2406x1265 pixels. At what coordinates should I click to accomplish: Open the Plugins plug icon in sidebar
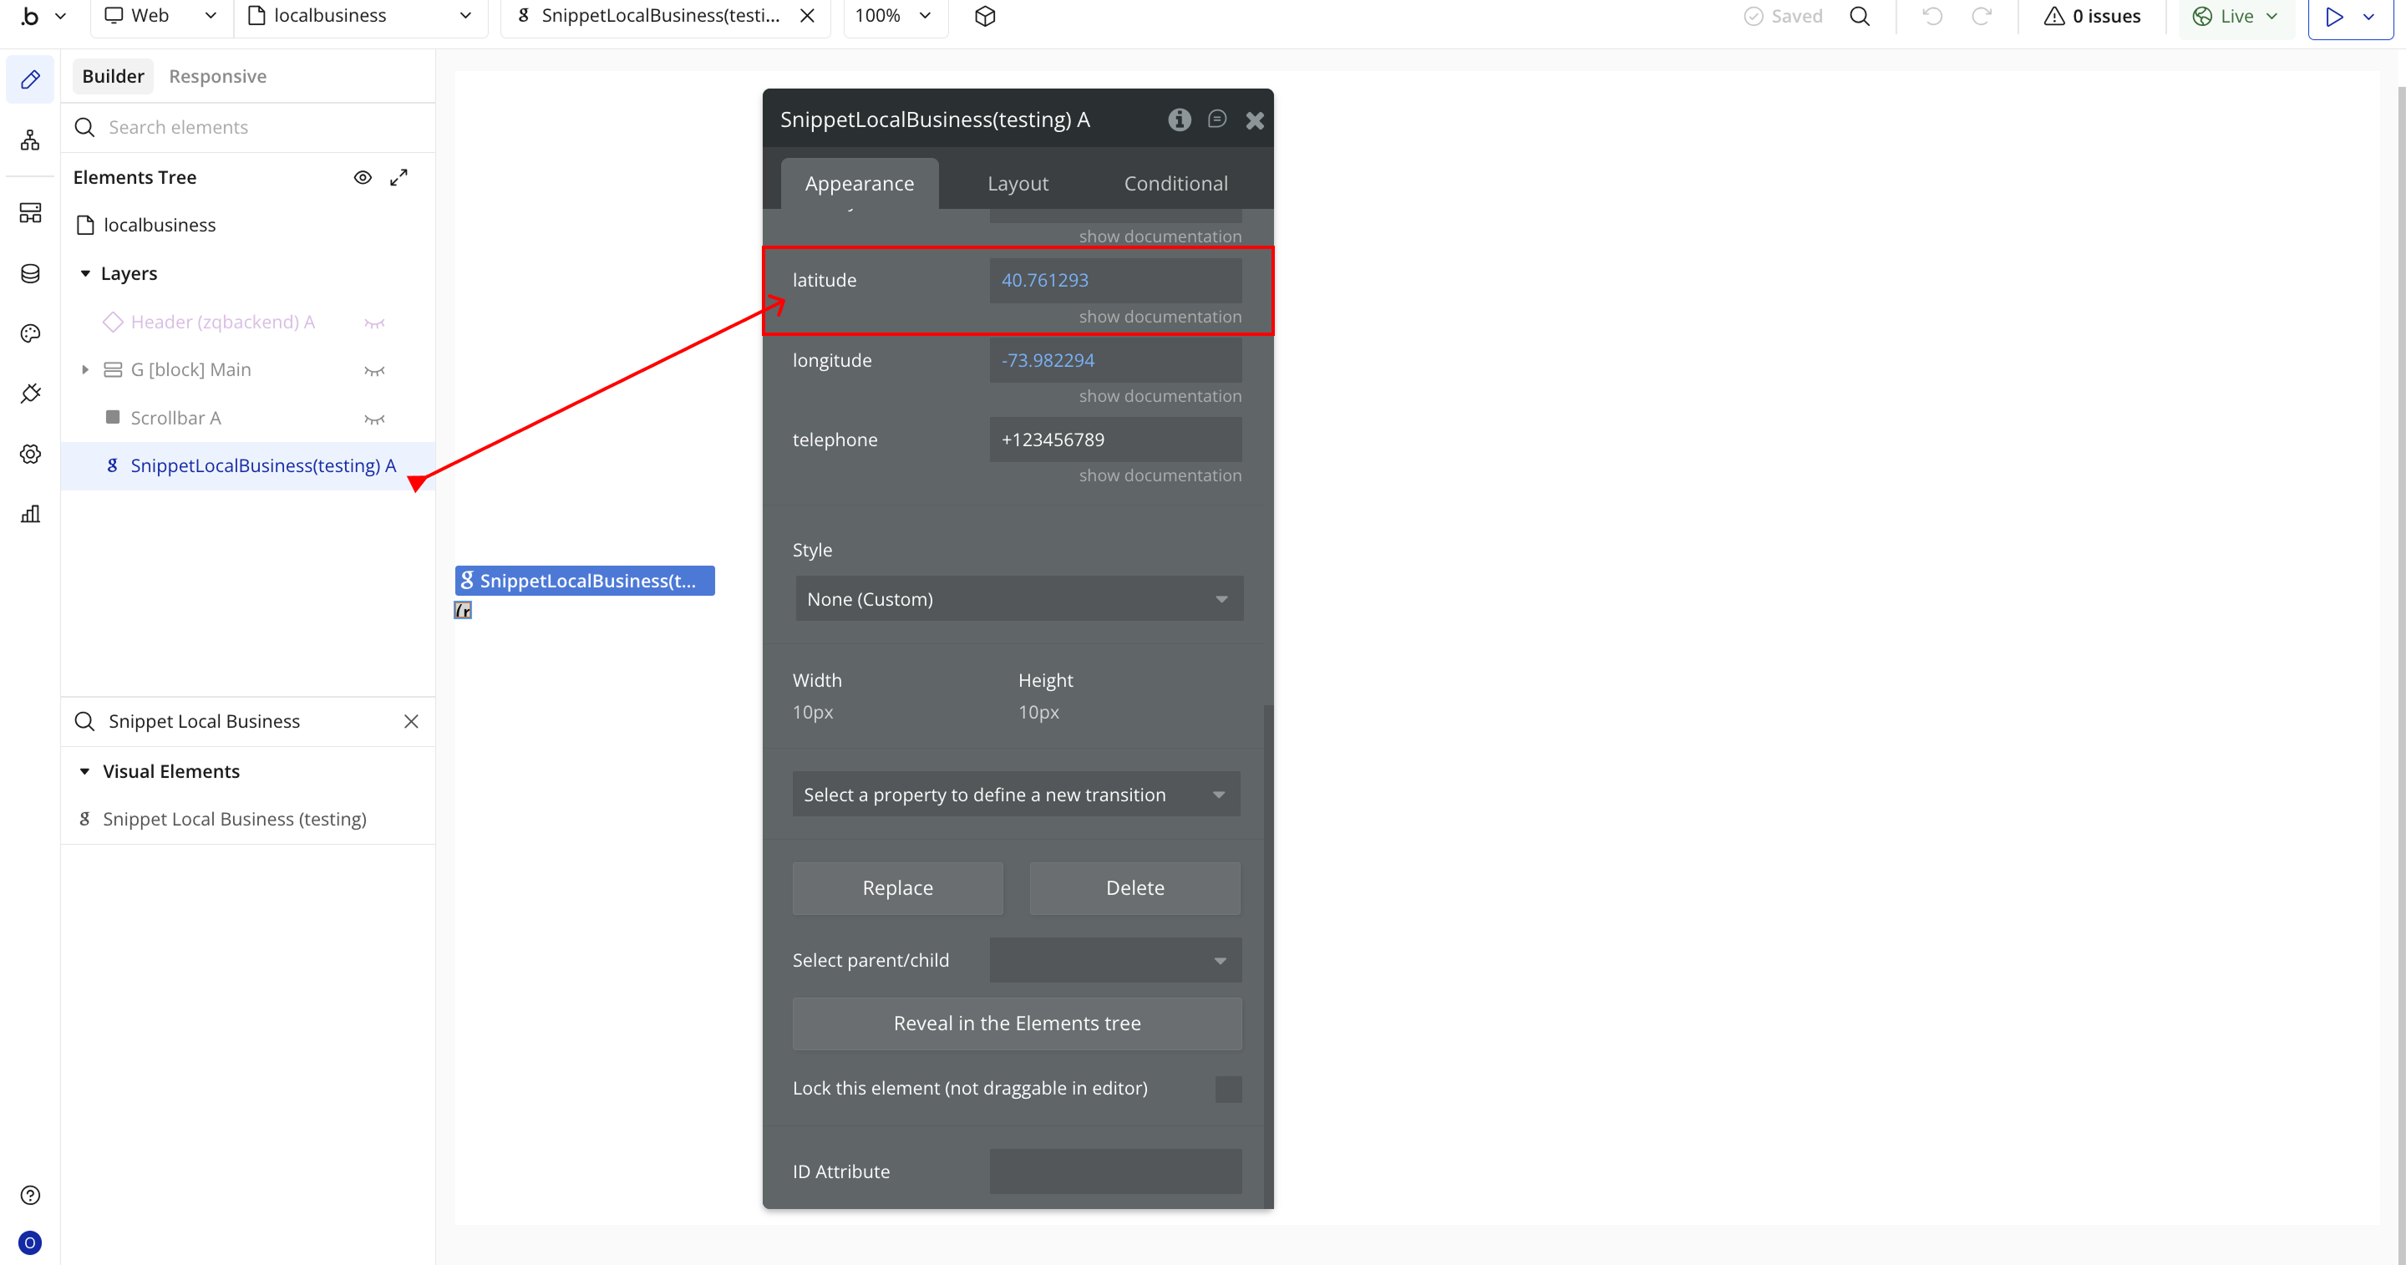pyautogui.click(x=30, y=394)
